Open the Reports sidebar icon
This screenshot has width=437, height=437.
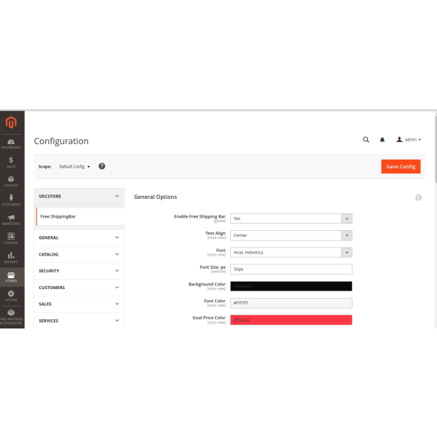[11, 257]
